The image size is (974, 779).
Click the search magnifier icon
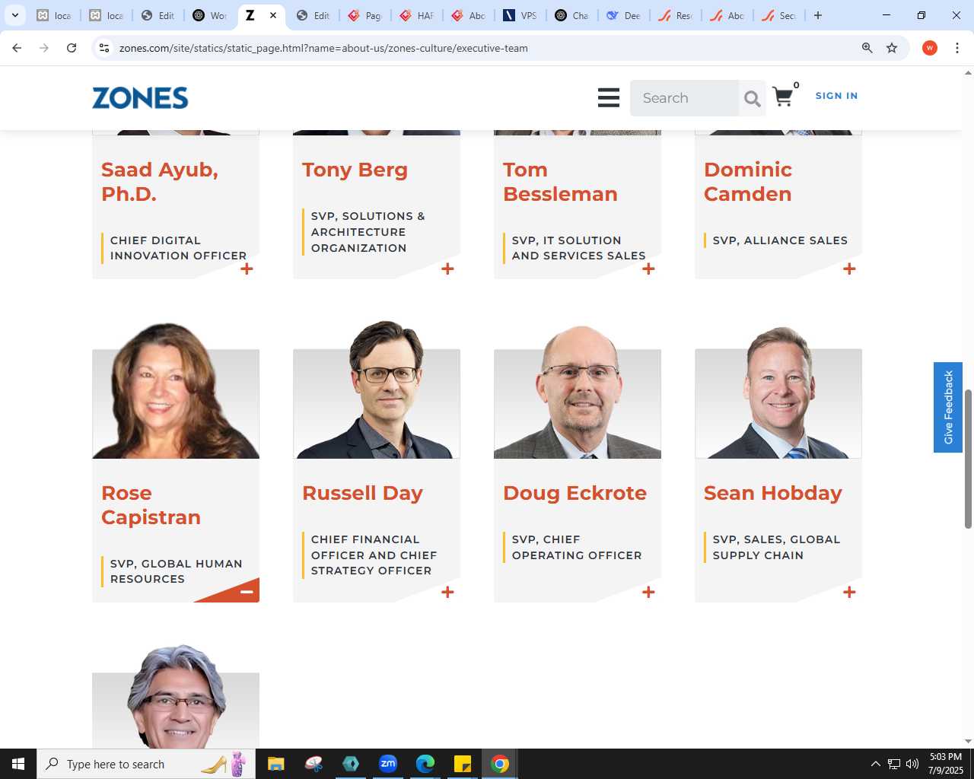point(752,98)
